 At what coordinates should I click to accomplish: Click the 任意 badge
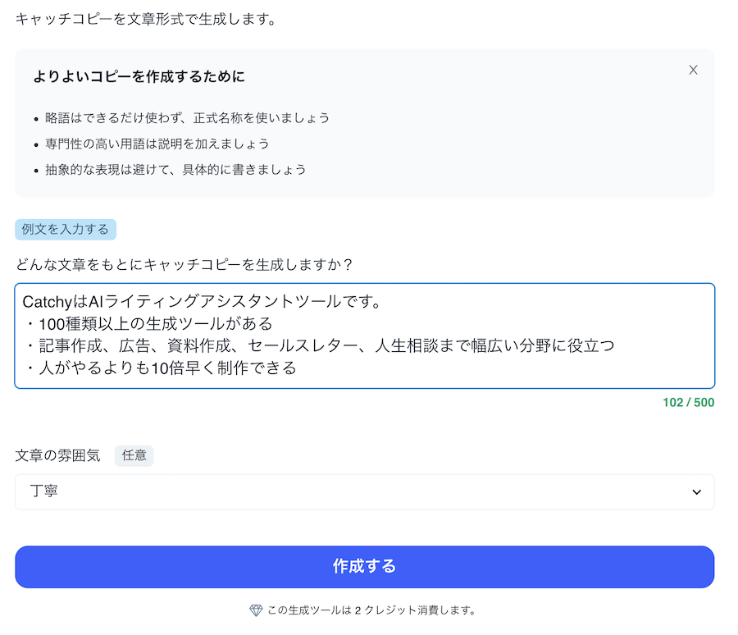[134, 455]
